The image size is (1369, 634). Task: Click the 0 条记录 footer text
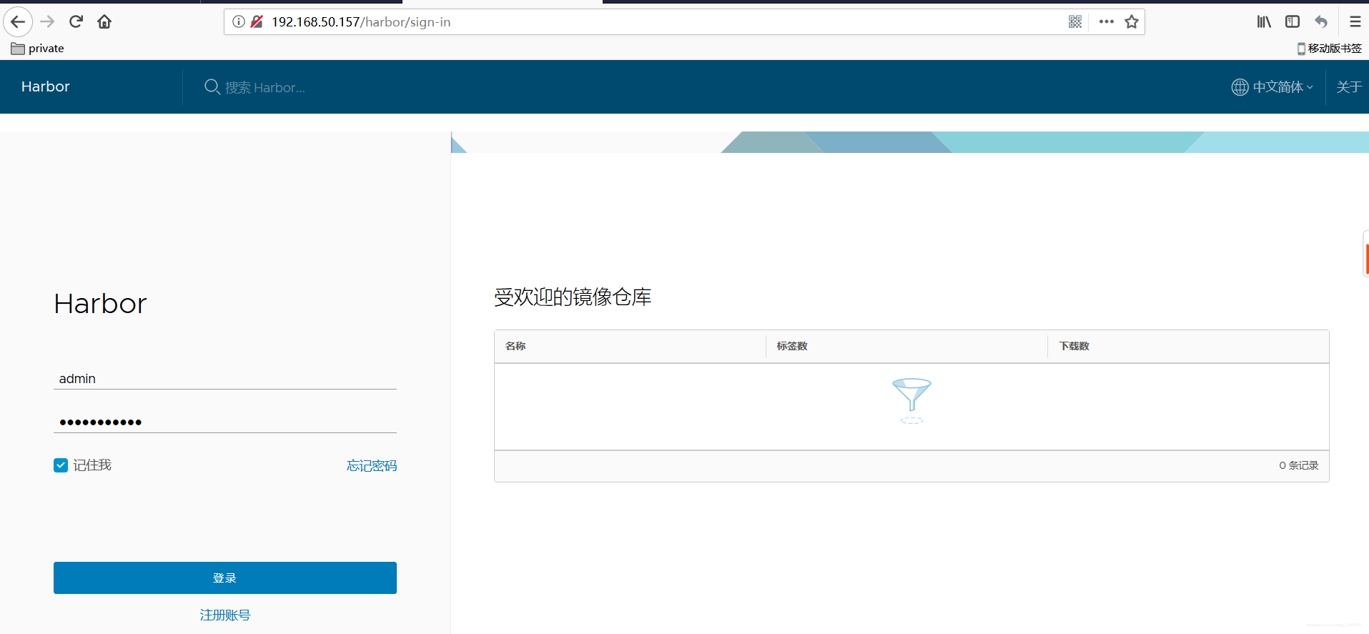(1299, 465)
